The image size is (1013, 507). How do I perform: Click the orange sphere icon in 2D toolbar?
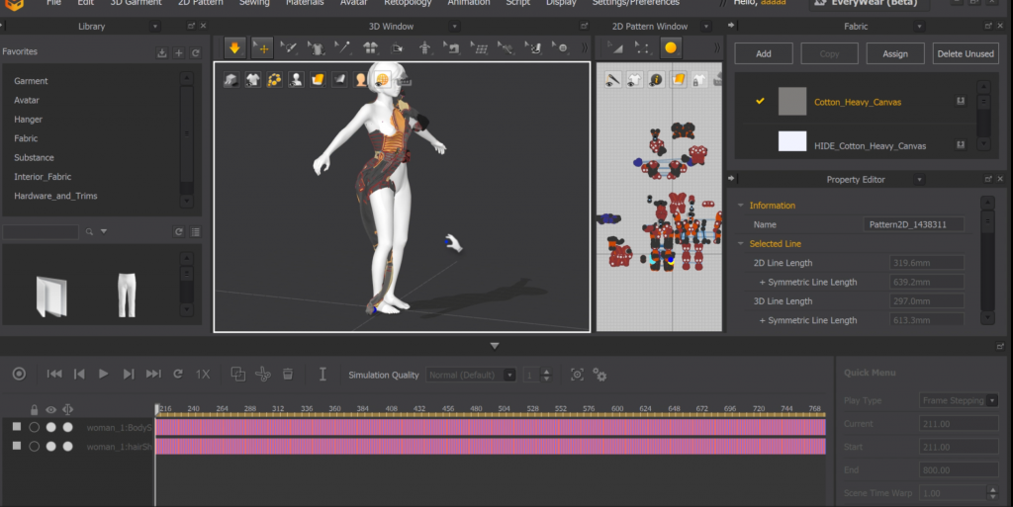pyautogui.click(x=671, y=46)
